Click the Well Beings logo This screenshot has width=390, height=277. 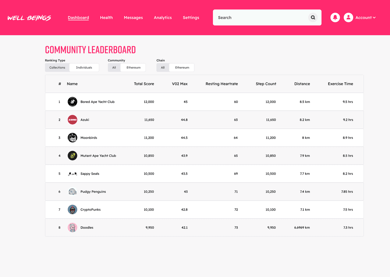[29, 18]
